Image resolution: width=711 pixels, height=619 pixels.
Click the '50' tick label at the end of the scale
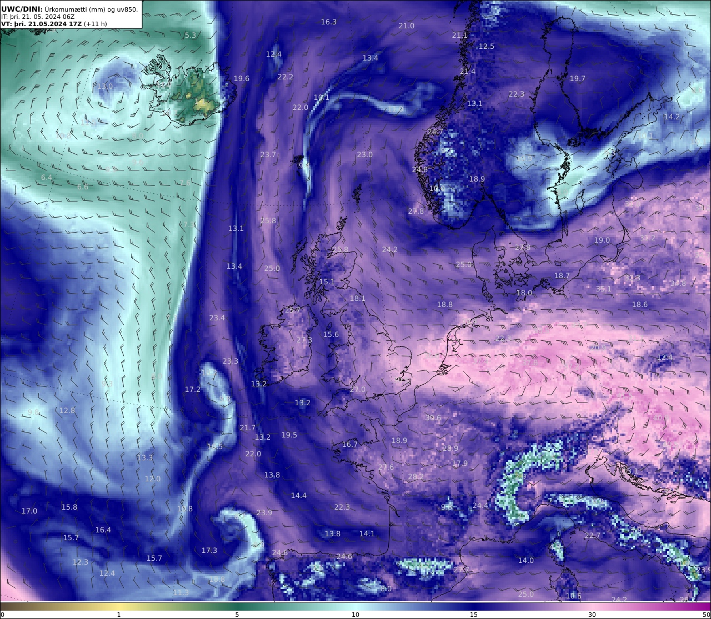(x=706, y=615)
